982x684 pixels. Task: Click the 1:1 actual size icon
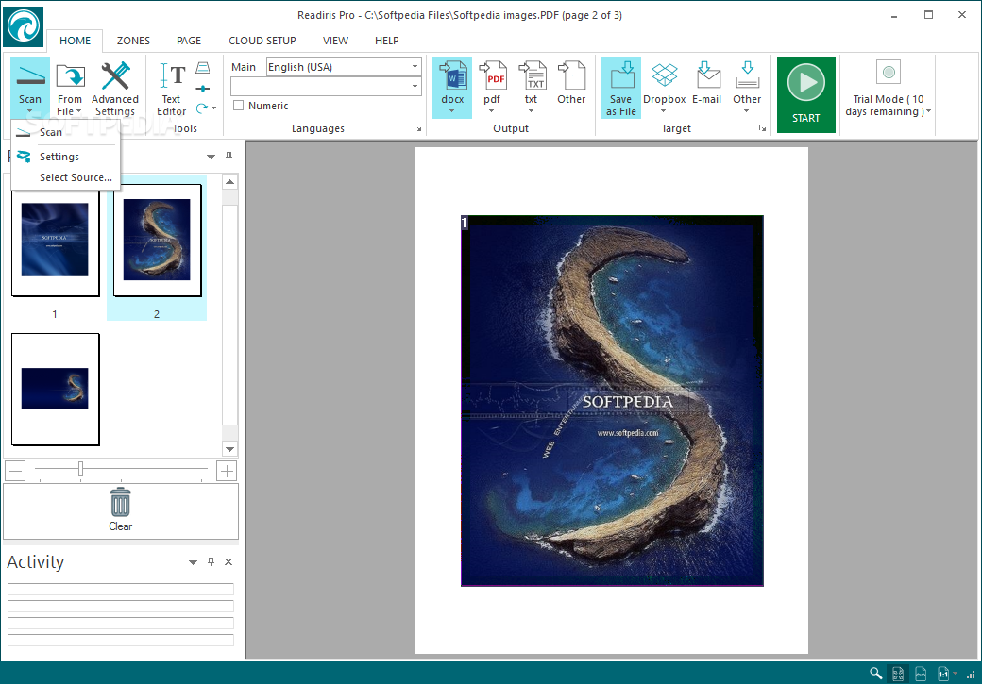(x=943, y=674)
